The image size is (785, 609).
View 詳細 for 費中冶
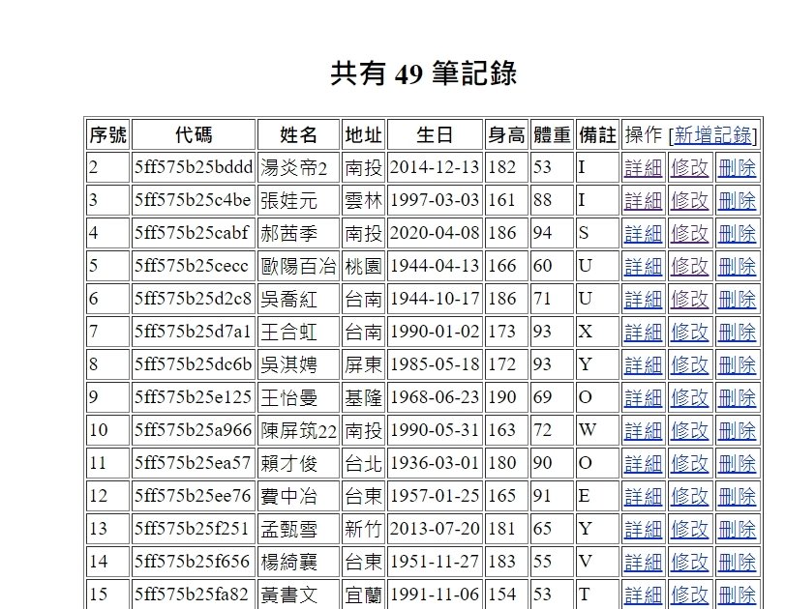point(644,497)
